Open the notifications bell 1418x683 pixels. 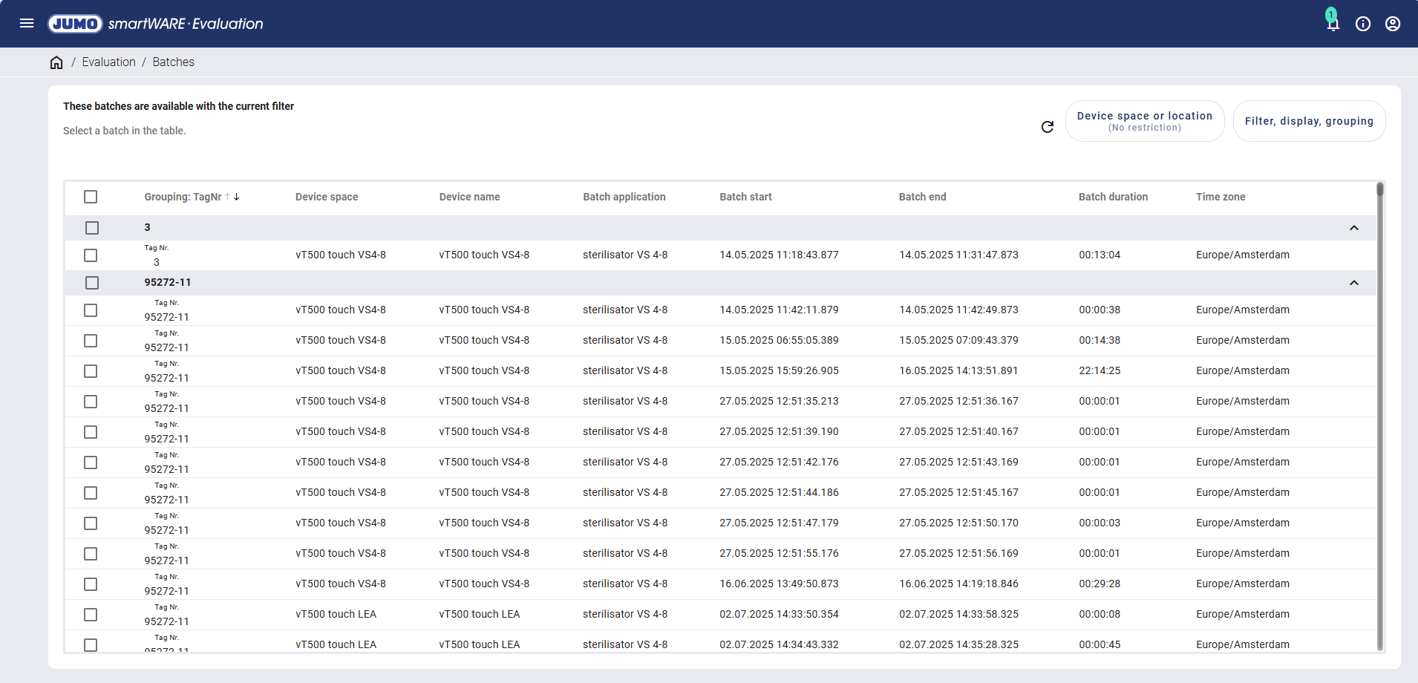click(x=1333, y=24)
